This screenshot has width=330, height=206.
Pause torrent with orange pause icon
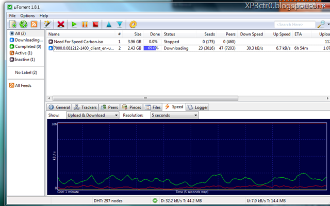[x=85, y=24]
